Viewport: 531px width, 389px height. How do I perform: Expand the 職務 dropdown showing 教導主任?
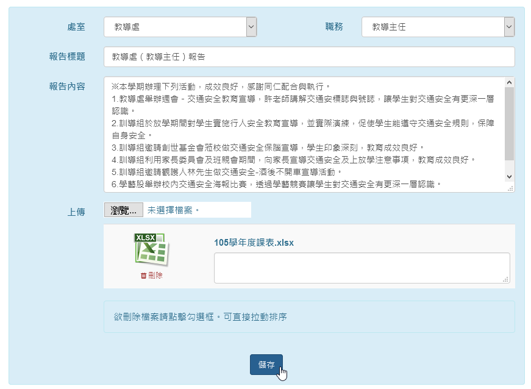438,27
